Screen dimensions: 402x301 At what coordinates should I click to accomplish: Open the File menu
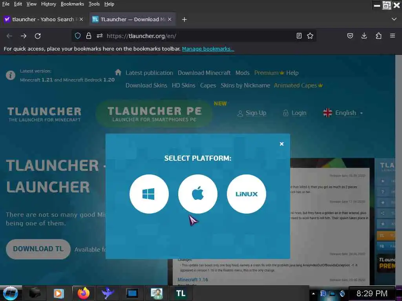(5, 4)
